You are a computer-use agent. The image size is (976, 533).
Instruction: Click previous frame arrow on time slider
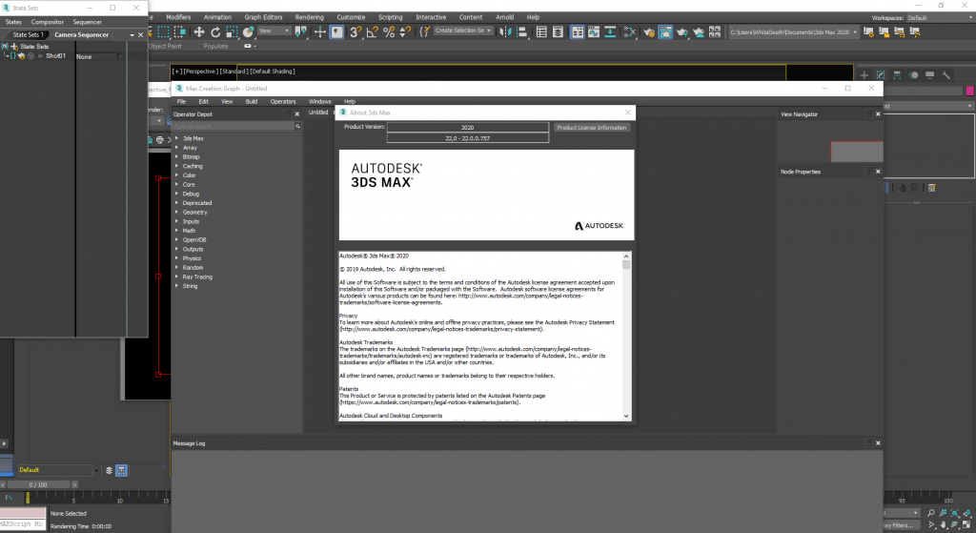3,484
